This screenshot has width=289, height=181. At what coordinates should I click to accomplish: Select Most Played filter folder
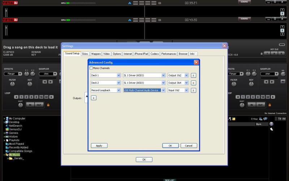16,144
